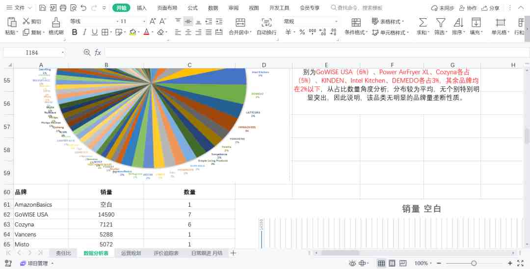Activate the Format Painter brush
The height and width of the screenshot is (269, 530).
56,22
